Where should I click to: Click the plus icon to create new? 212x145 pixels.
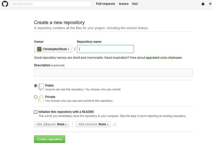(210, 4)
